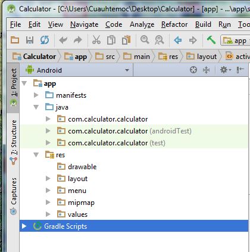
Task: Click the Calculator breadcrumb
Action: pos(34,57)
